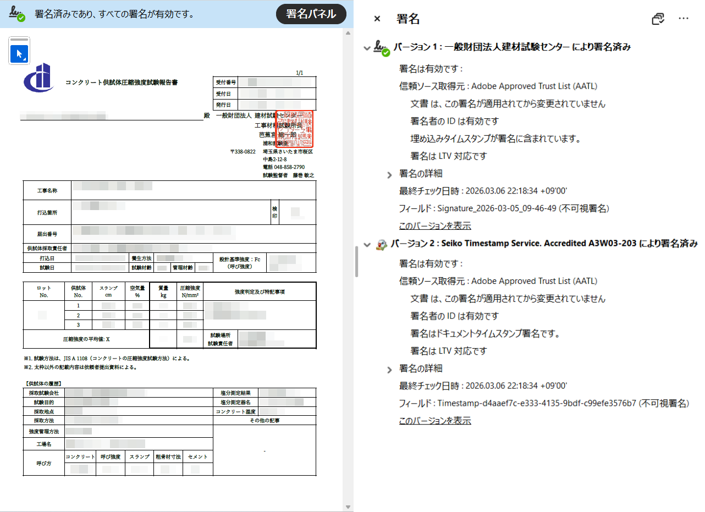The image size is (705, 512).
Task: Click the 工事名称 table label
Action: (47, 191)
